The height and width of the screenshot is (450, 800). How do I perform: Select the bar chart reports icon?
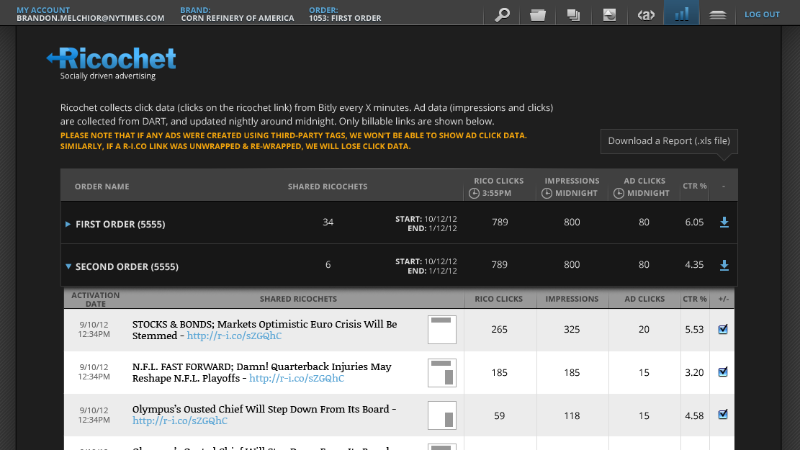coord(682,13)
